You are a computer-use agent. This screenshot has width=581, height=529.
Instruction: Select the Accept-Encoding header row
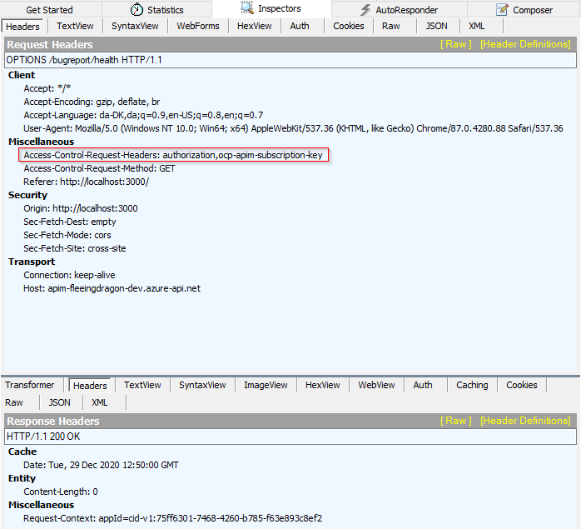[x=92, y=102]
